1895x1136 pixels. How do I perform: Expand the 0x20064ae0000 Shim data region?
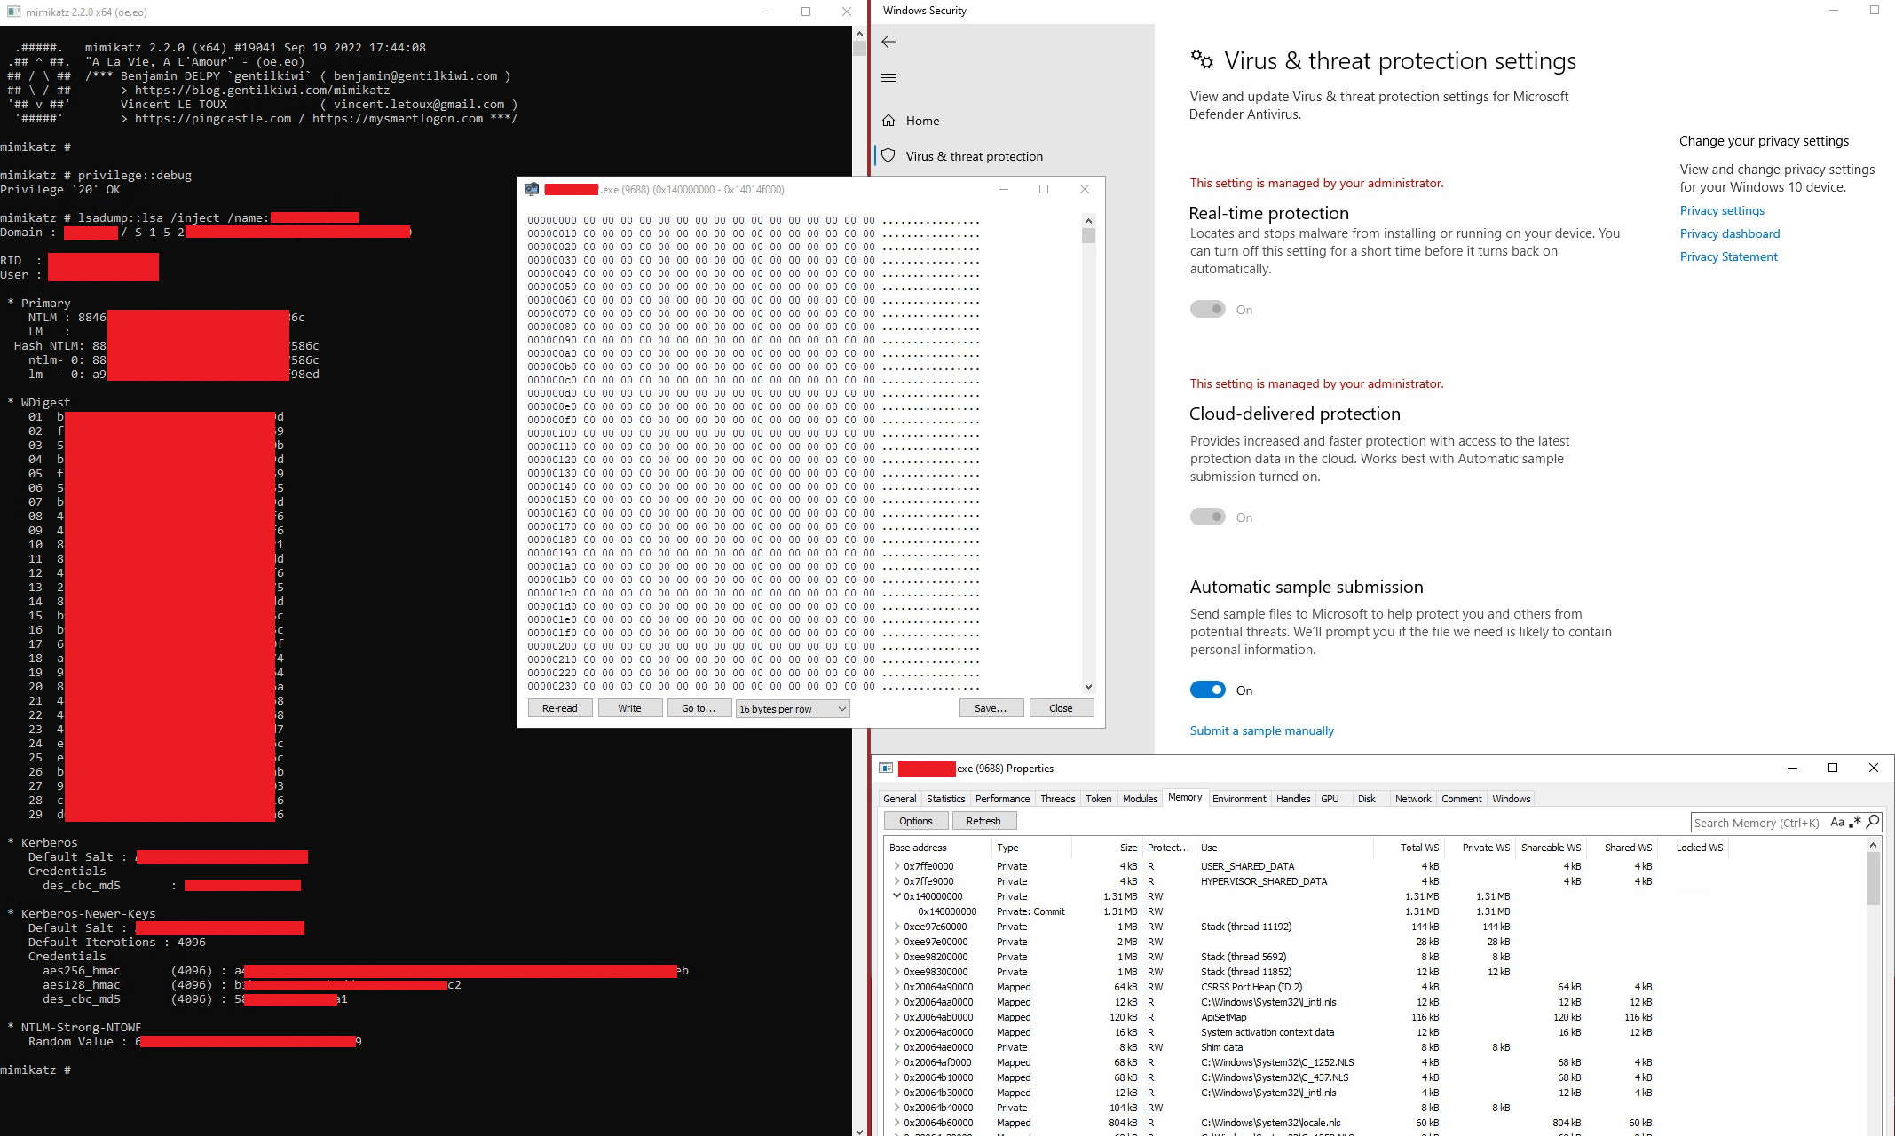tap(896, 1047)
